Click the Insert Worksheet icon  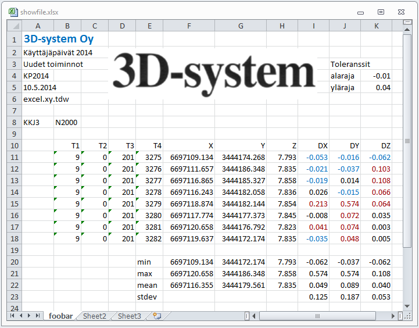157,316
